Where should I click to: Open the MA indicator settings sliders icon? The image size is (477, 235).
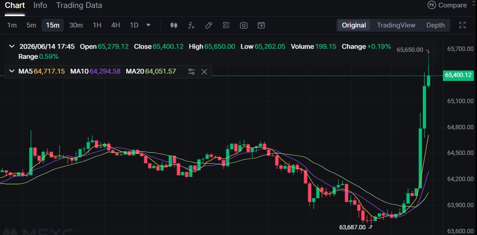coord(191,71)
